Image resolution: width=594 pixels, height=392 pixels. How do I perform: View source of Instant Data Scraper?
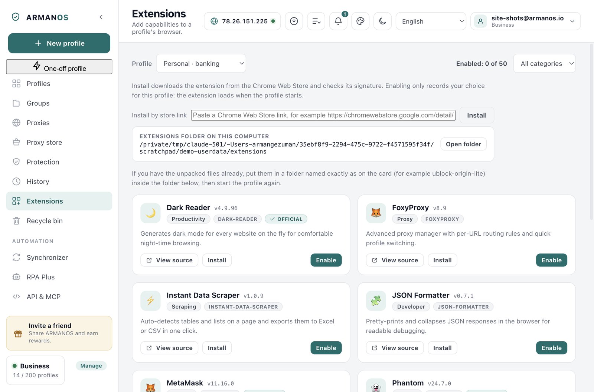169,348
